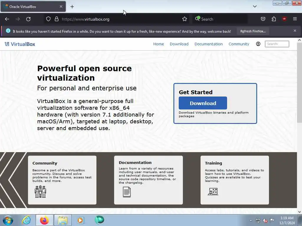Click the Training whiteboard icon
This screenshot has height=226, width=302.
pyautogui.click(x=213, y=192)
